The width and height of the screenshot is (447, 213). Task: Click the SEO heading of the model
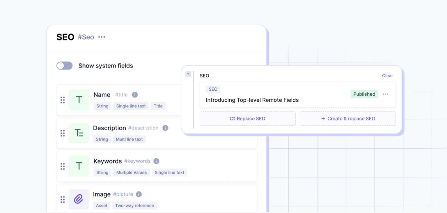pos(65,37)
